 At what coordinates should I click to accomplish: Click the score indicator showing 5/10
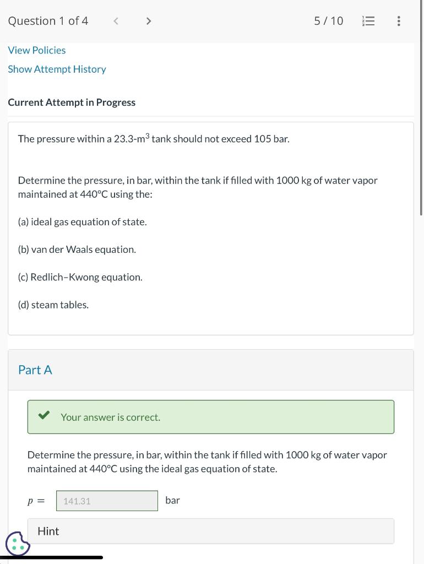(328, 21)
